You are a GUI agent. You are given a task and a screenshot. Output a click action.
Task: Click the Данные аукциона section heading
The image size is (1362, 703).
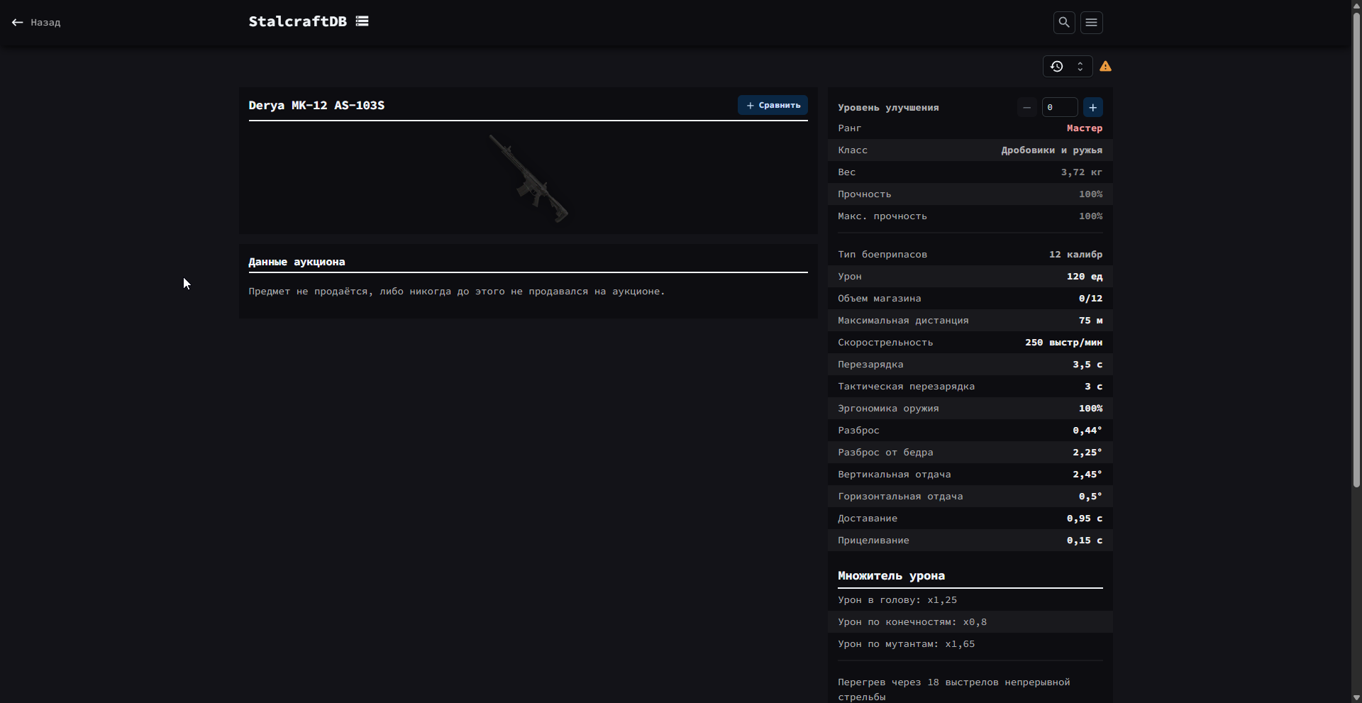click(297, 262)
